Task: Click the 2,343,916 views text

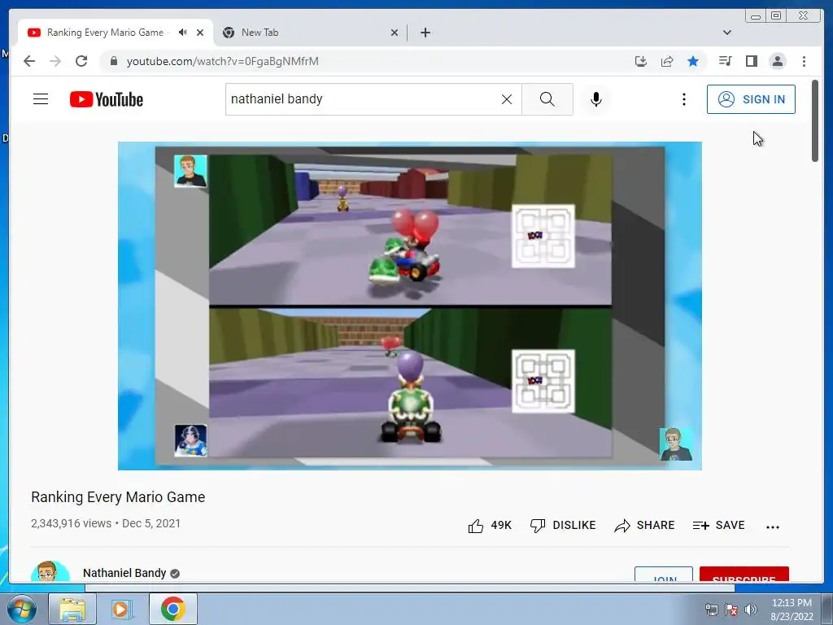Action: 72,523
